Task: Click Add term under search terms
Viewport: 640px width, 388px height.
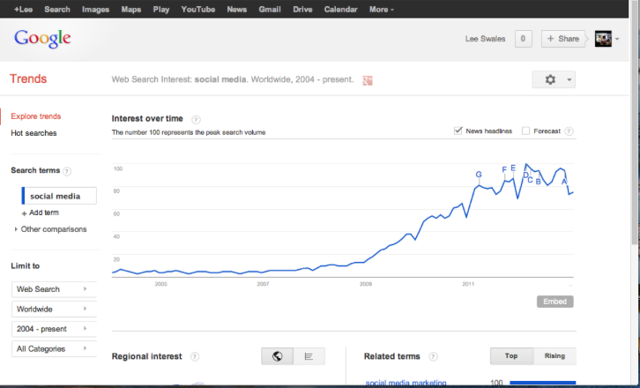Action: coord(43,213)
